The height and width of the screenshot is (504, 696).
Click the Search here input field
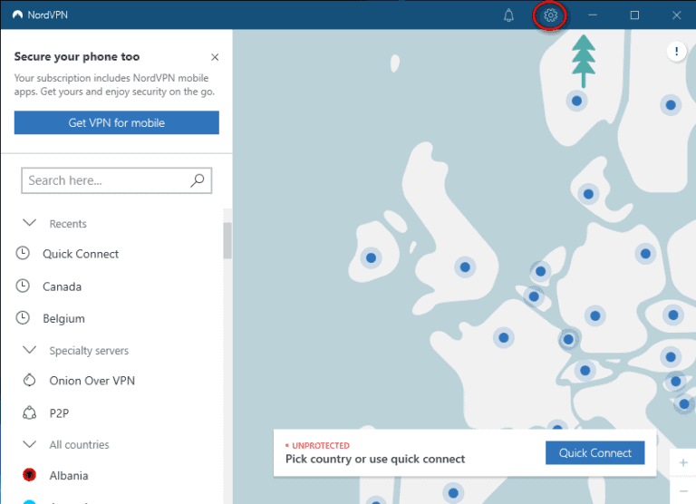point(104,180)
